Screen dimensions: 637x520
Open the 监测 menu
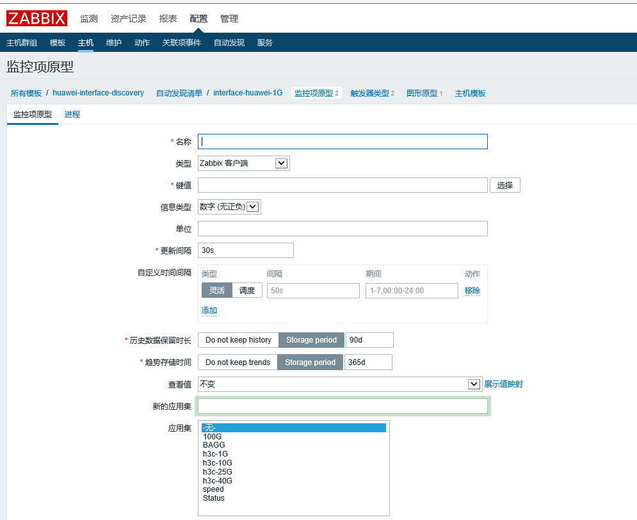pyautogui.click(x=88, y=19)
